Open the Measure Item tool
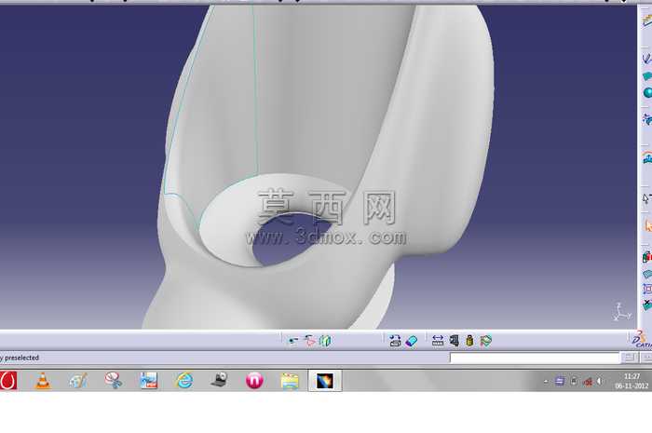This screenshot has height=433, width=652. pyautogui.click(x=455, y=341)
